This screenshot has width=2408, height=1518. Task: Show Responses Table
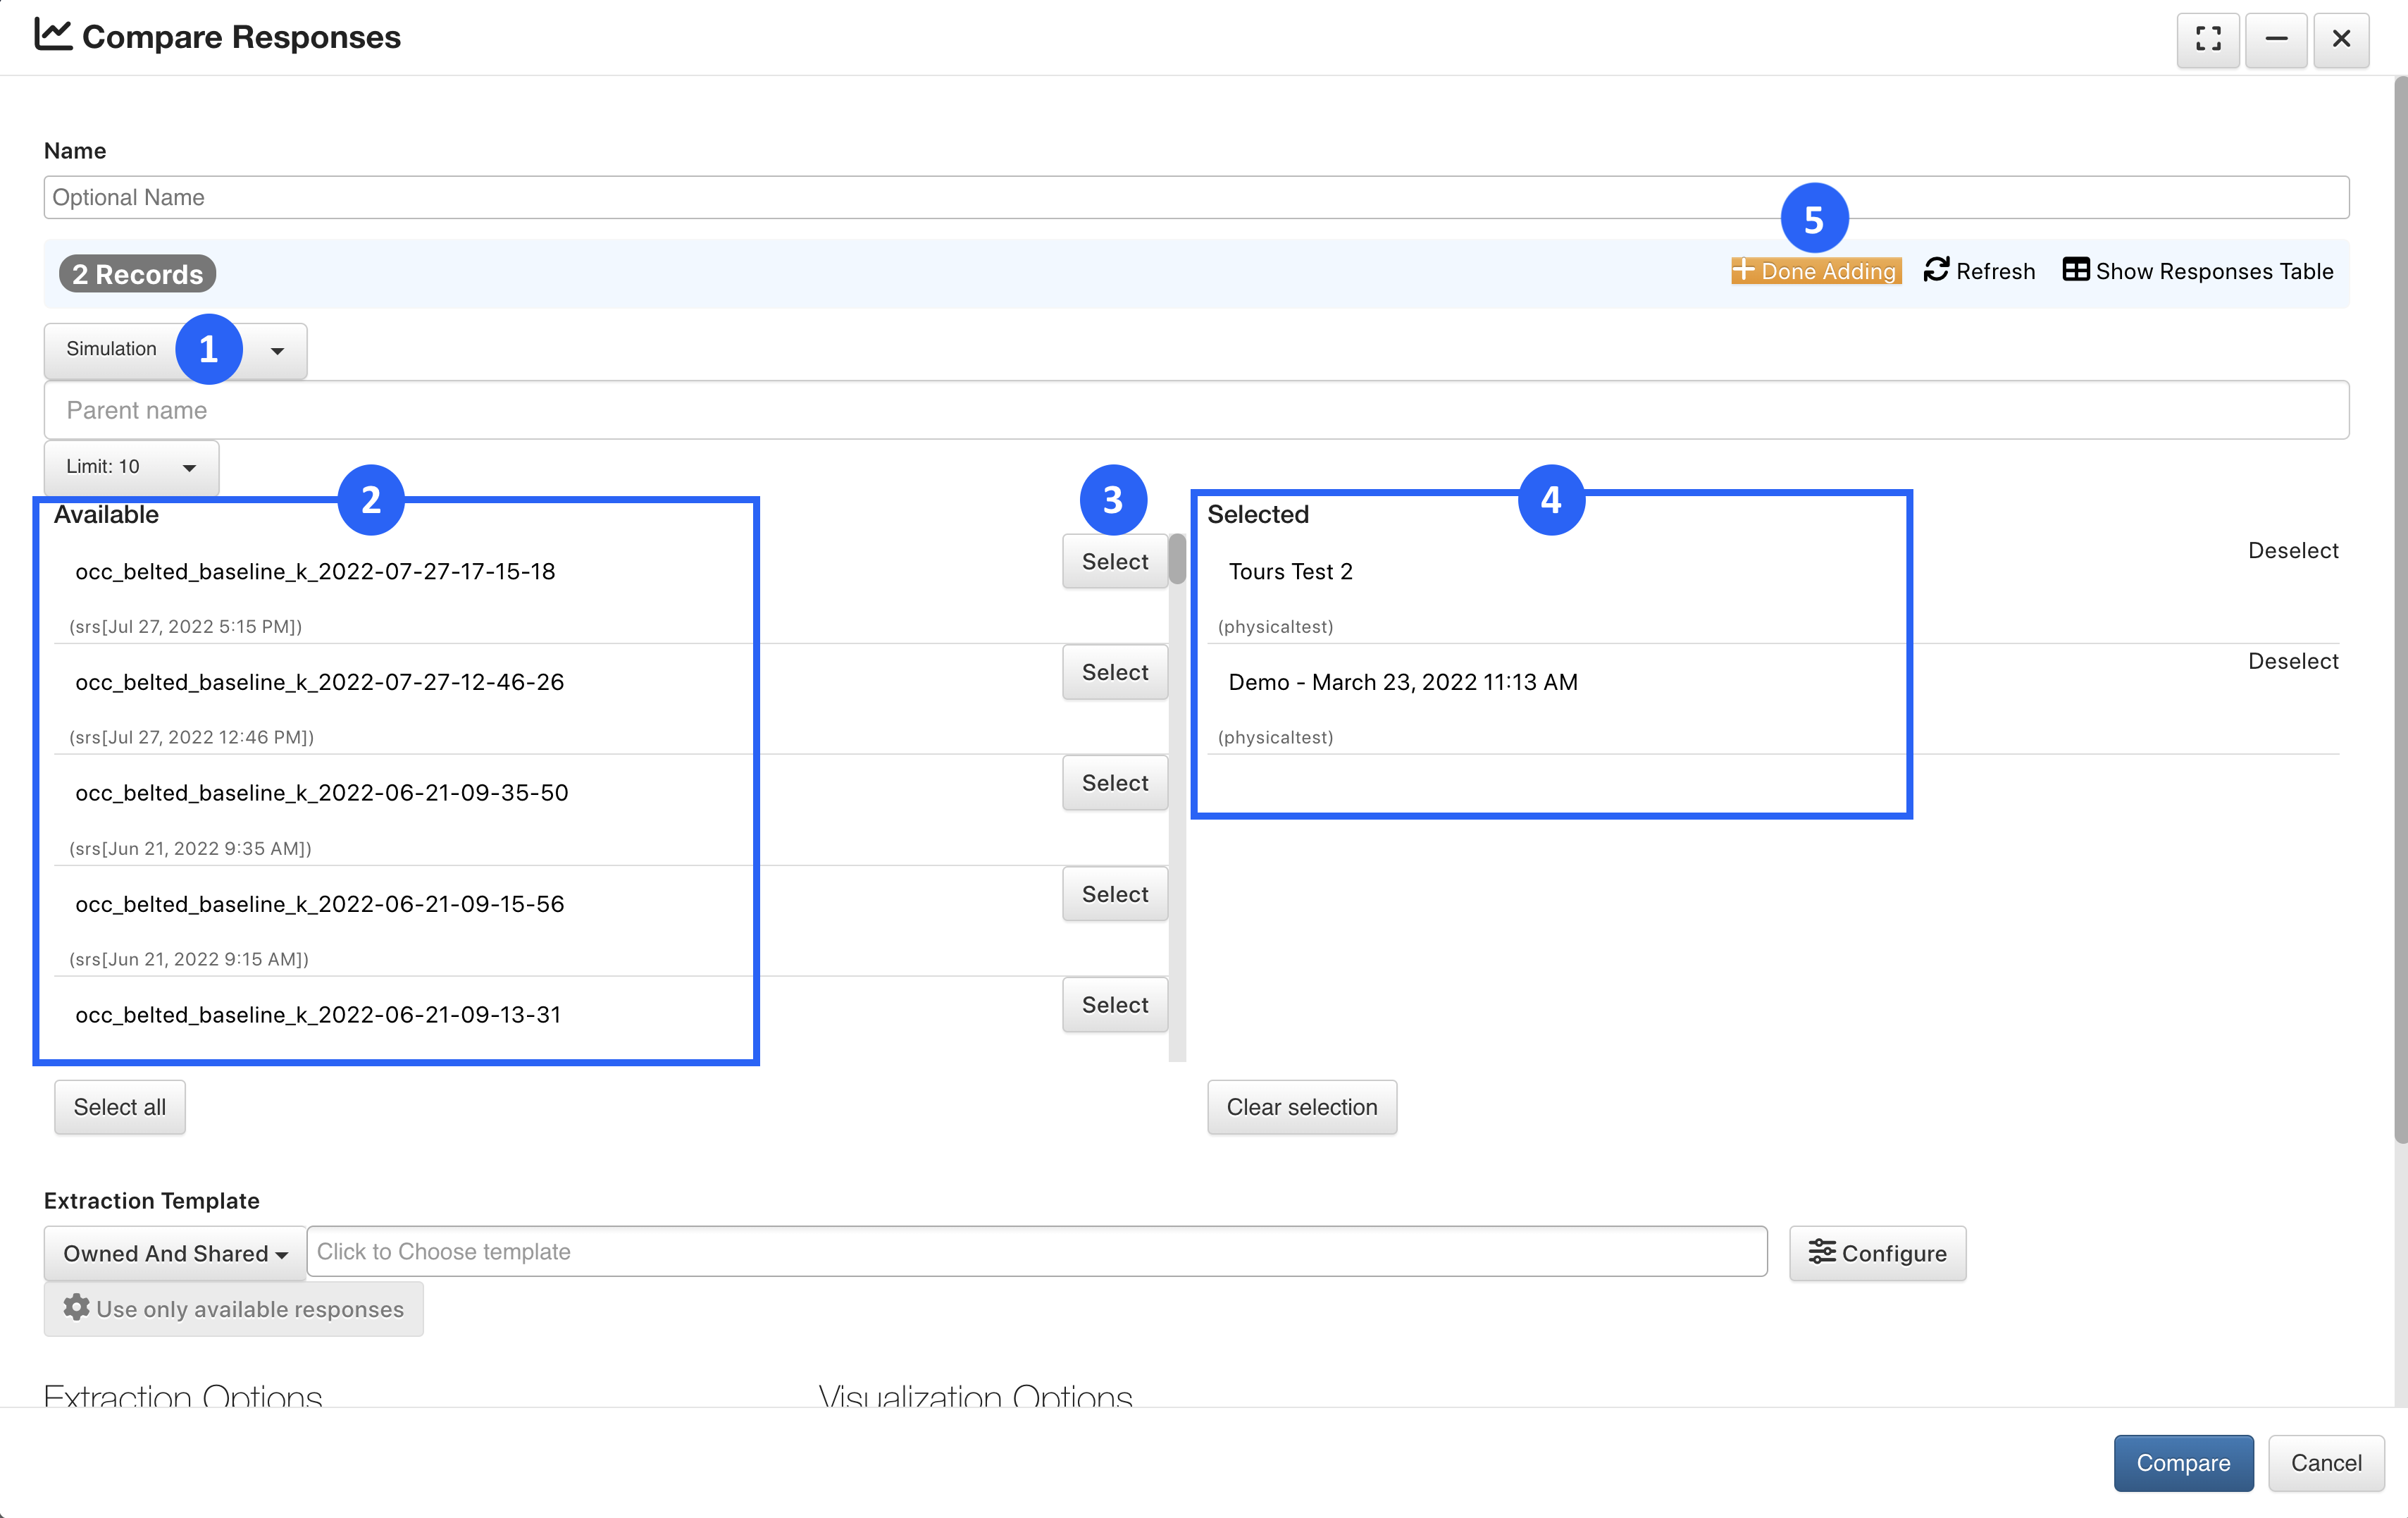point(2198,271)
